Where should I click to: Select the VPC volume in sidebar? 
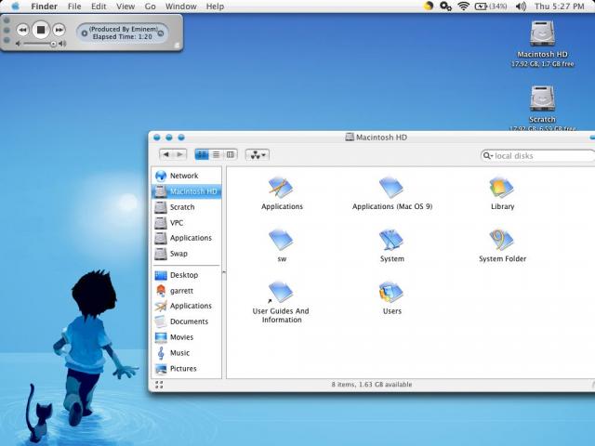click(x=186, y=223)
